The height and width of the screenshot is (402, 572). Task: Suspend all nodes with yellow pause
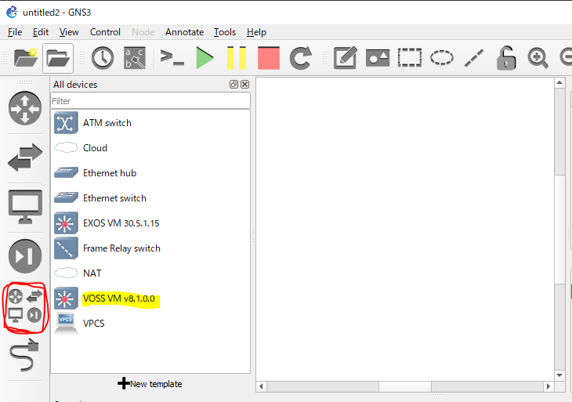point(237,58)
